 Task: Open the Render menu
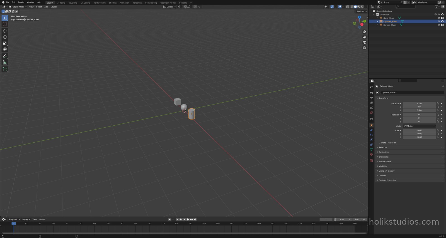[x=21, y=2]
